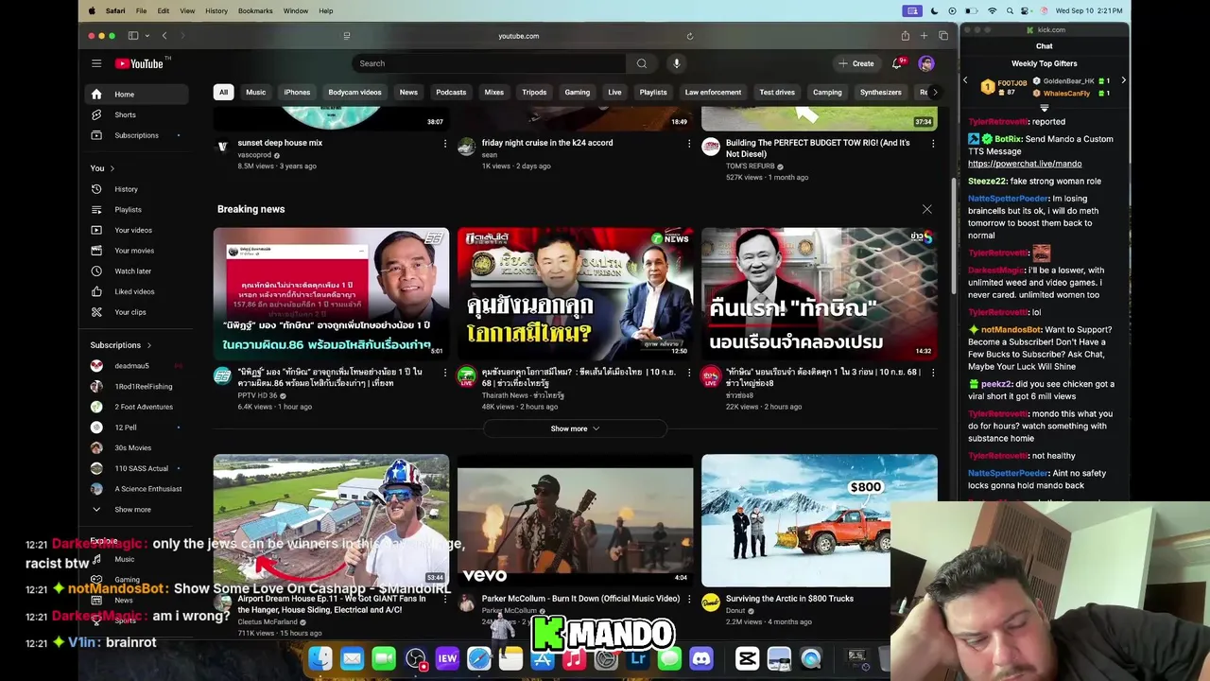This screenshot has height=681, width=1210.
Task: Open Lightroom from the Dock
Action: coord(638,658)
